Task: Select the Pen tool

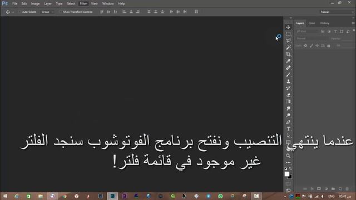Action: [288, 122]
